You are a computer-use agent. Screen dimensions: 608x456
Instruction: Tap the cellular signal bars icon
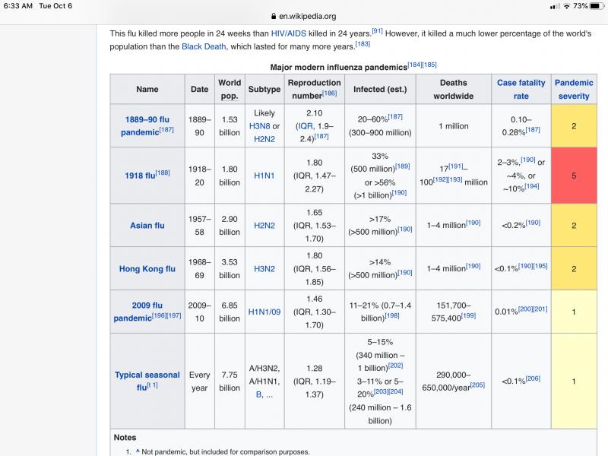click(555, 6)
